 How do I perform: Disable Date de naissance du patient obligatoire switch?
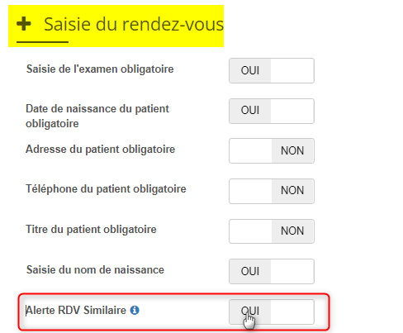point(272,111)
